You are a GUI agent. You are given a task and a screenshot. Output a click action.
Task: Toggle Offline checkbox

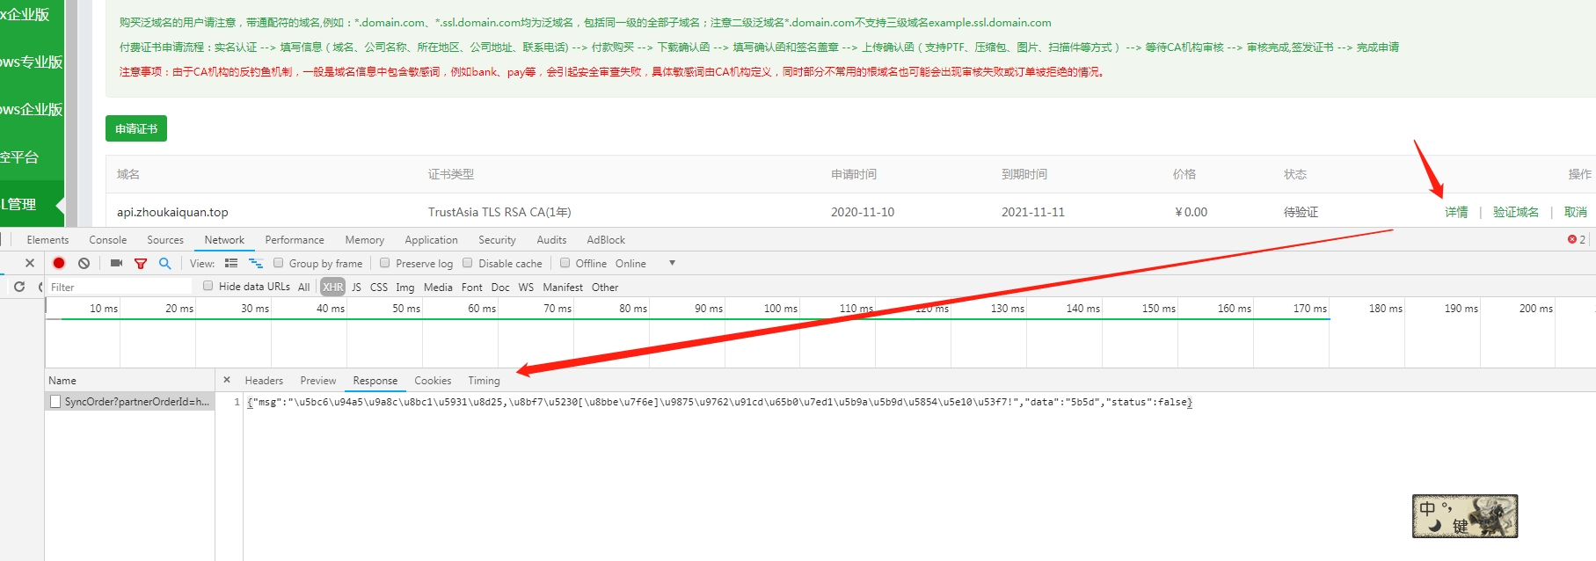pyautogui.click(x=565, y=263)
